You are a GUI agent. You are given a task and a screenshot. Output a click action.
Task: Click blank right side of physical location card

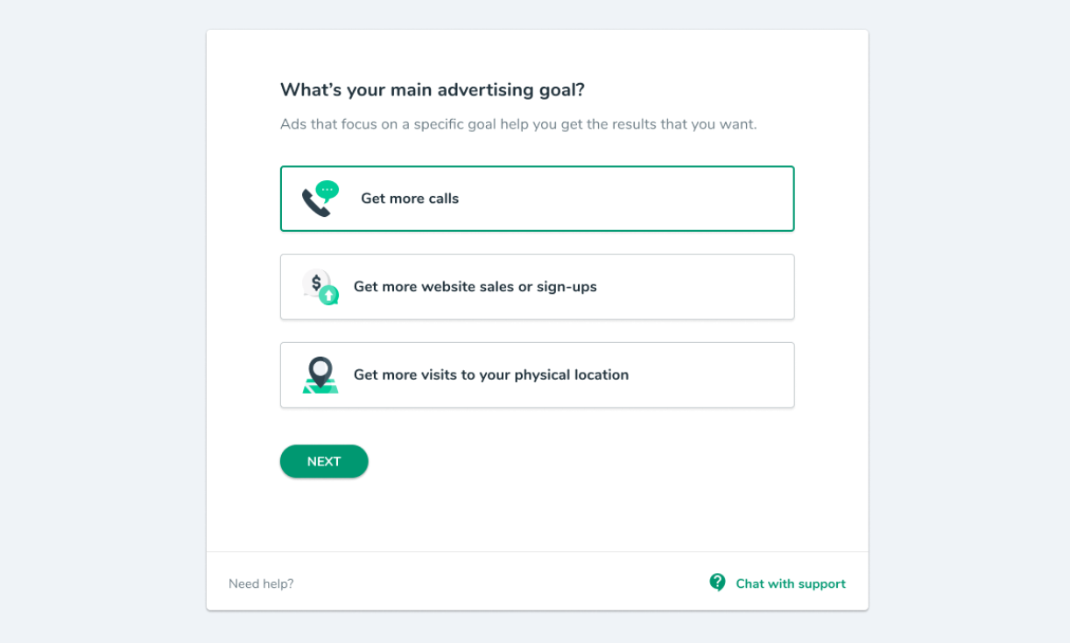coord(709,374)
